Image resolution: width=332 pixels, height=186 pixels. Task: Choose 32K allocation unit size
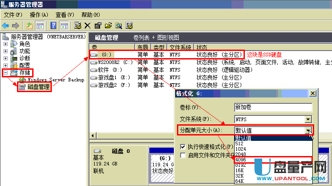(273, 176)
